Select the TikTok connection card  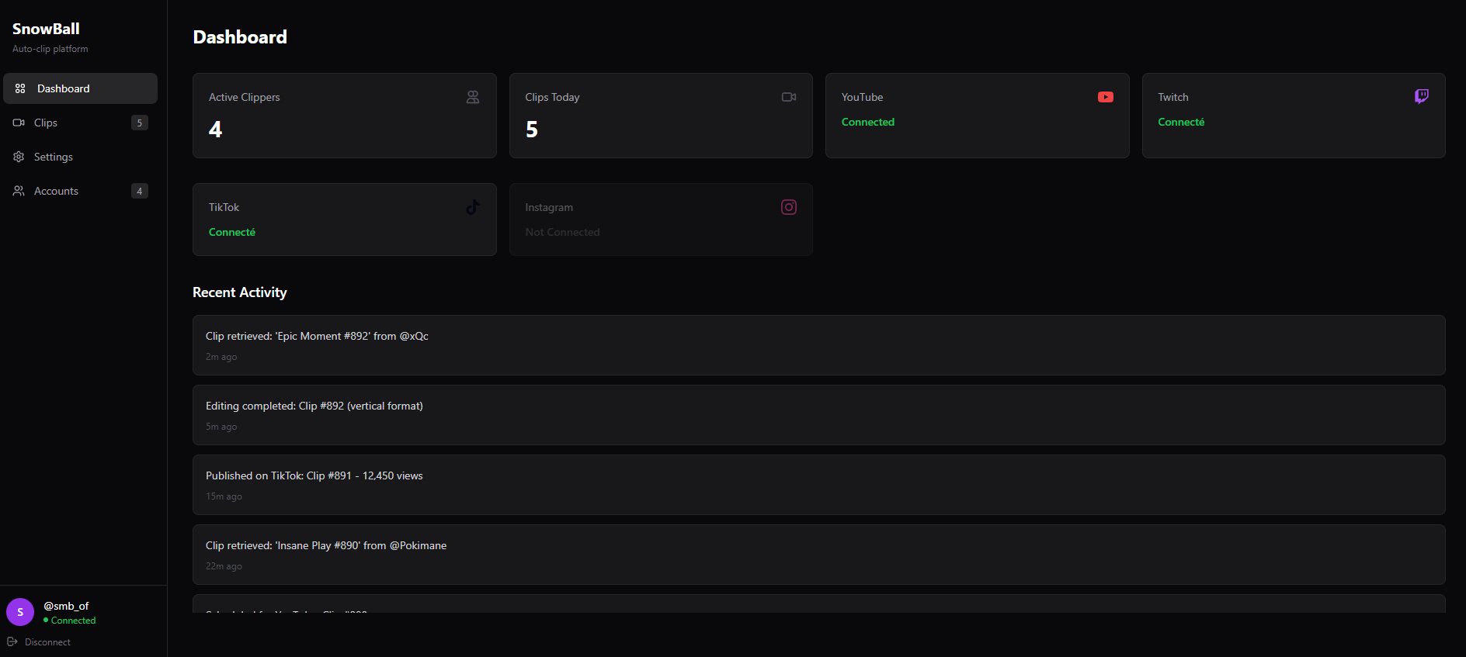click(345, 220)
